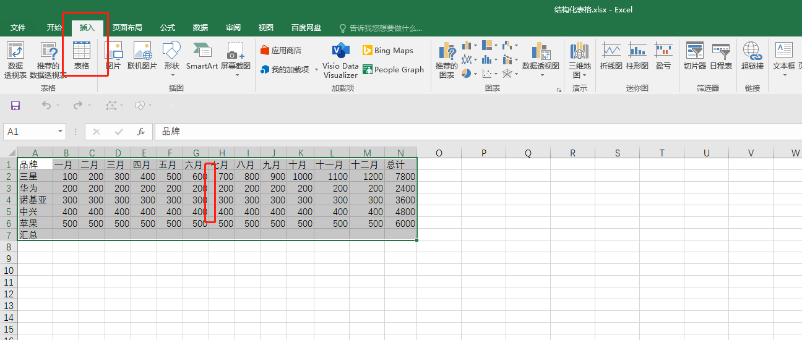Open Recommended PivotTables (推荐的数据透视表)
The image size is (802, 340).
(48, 61)
